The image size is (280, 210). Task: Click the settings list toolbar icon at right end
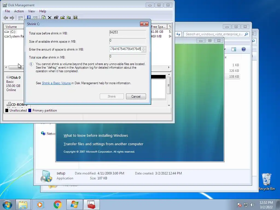[x=75, y=17]
